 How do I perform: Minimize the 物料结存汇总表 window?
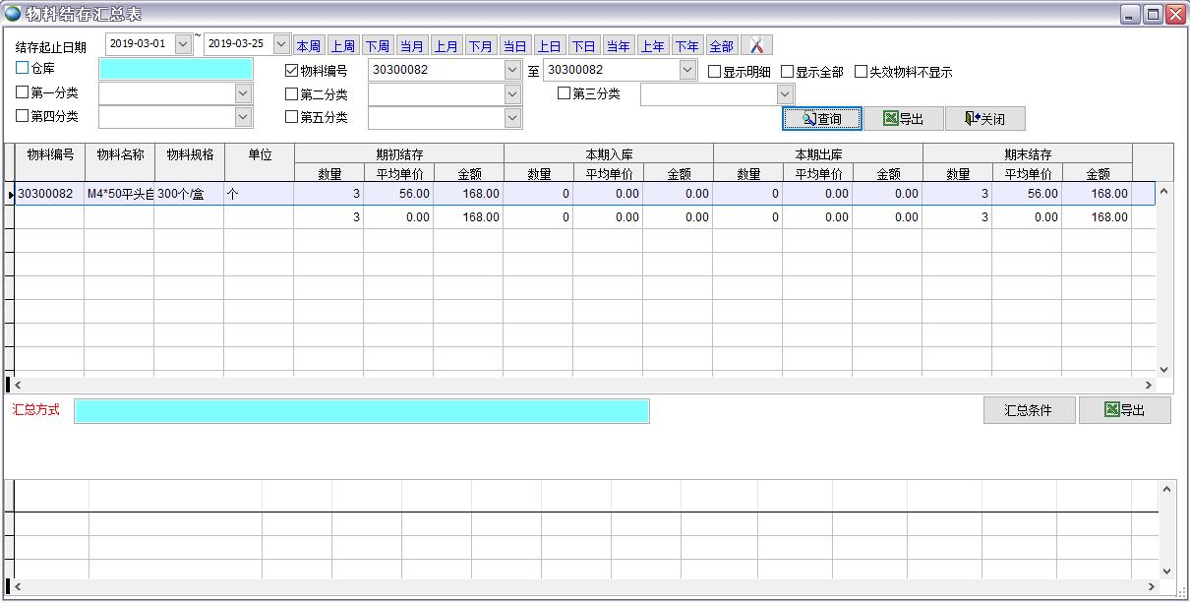pos(1131,14)
